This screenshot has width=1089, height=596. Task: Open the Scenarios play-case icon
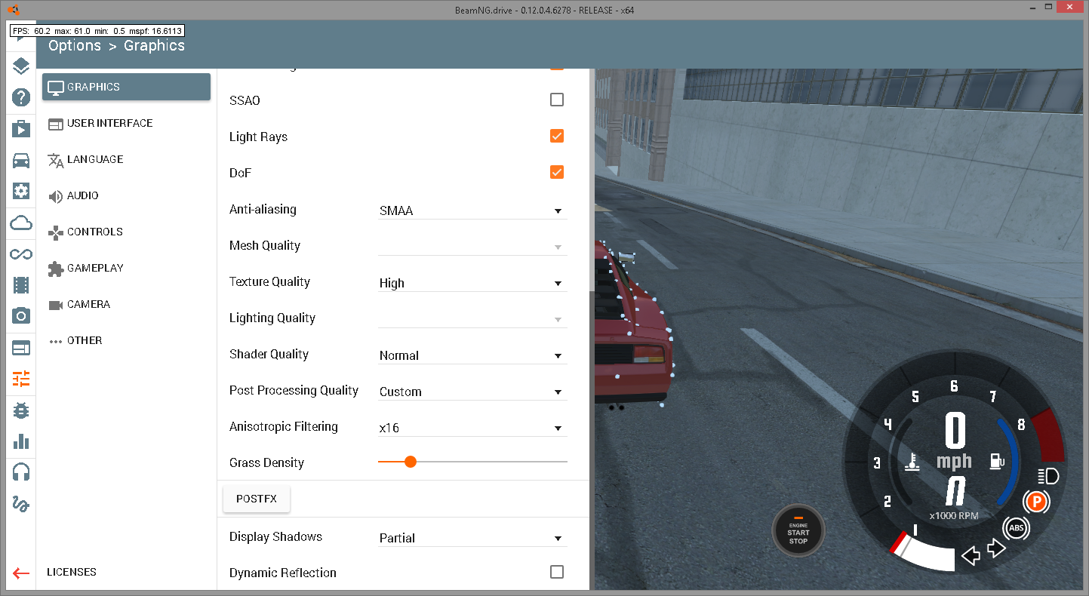click(x=20, y=129)
